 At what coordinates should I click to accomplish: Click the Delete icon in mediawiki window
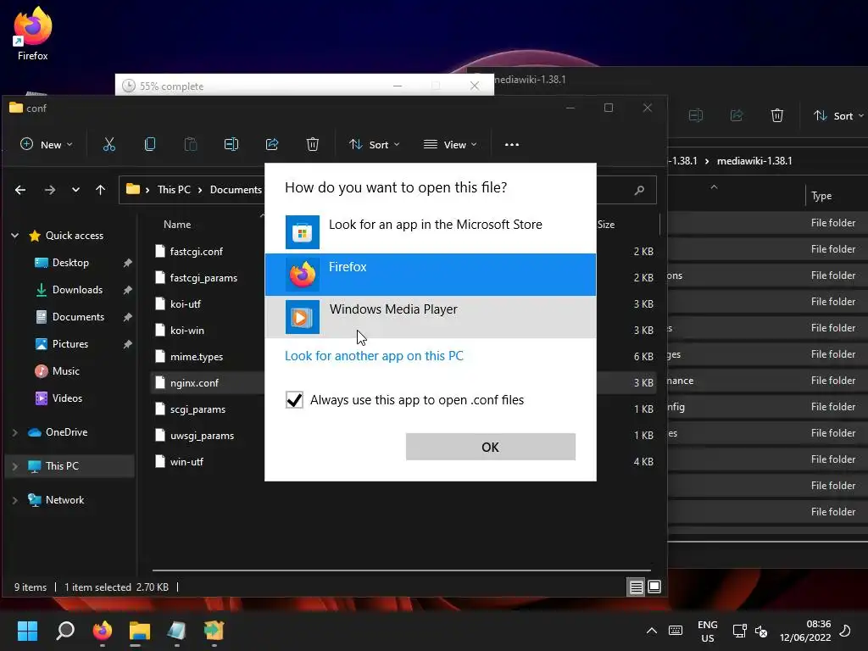click(777, 115)
